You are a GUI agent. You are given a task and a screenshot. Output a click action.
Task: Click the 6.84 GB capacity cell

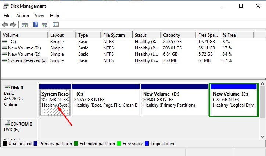pyautogui.click(x=170, y=54)
